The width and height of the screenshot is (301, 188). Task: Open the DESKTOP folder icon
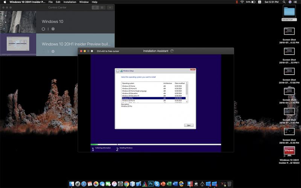(x=289, y=12)
